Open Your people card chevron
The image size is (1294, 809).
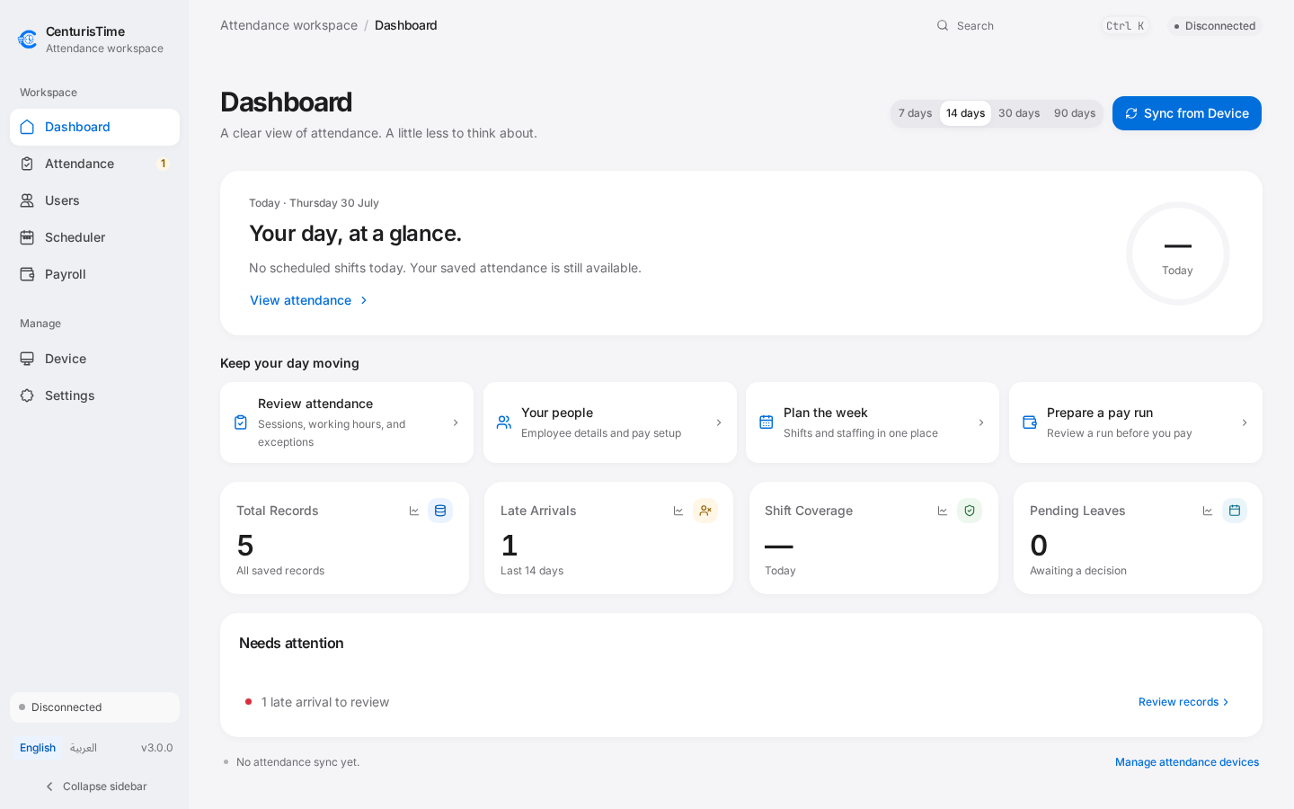coord(719,422)
